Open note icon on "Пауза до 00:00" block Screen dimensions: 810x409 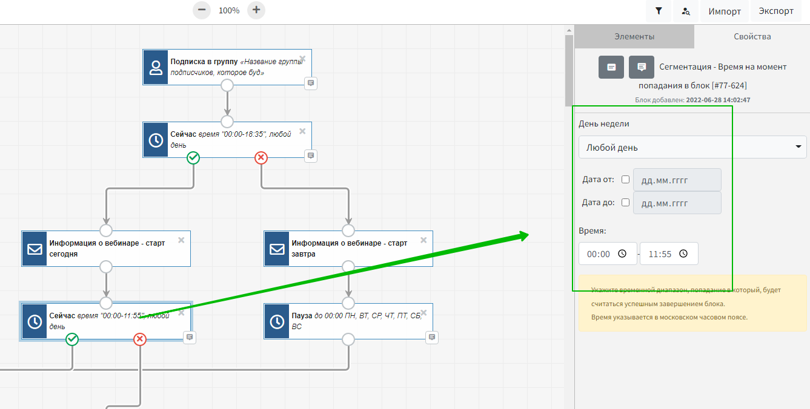click(432, 337)
